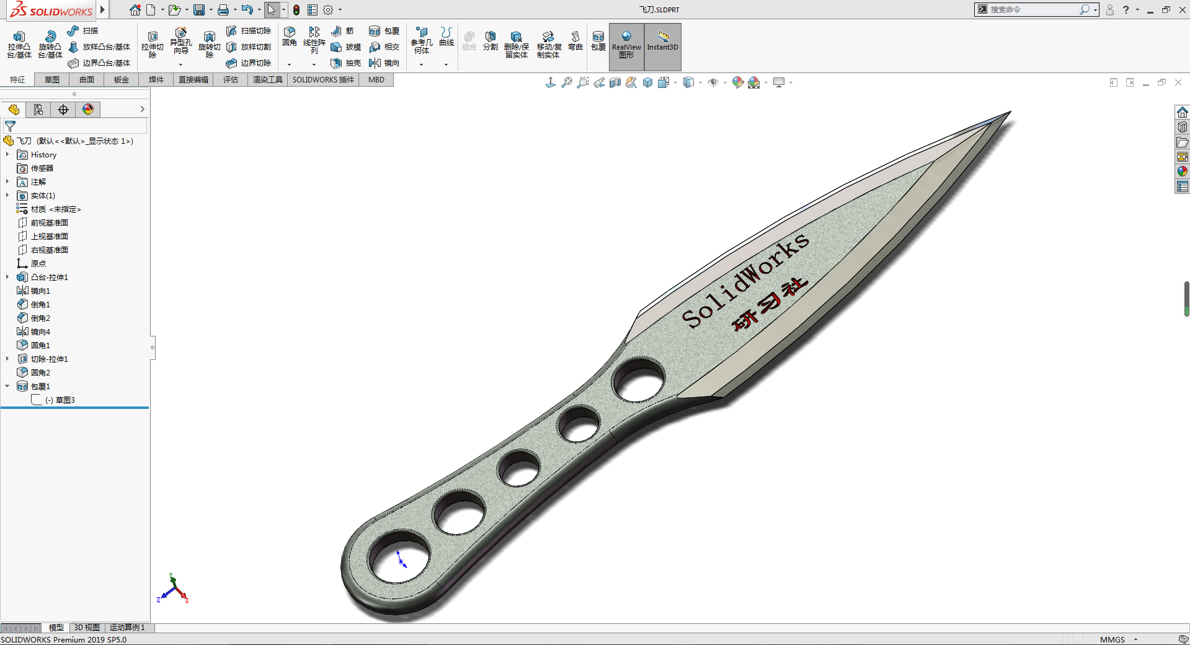Open the dropdown under 圆角 fillet
Screen dimensions: 1190x645
point(290,64)
